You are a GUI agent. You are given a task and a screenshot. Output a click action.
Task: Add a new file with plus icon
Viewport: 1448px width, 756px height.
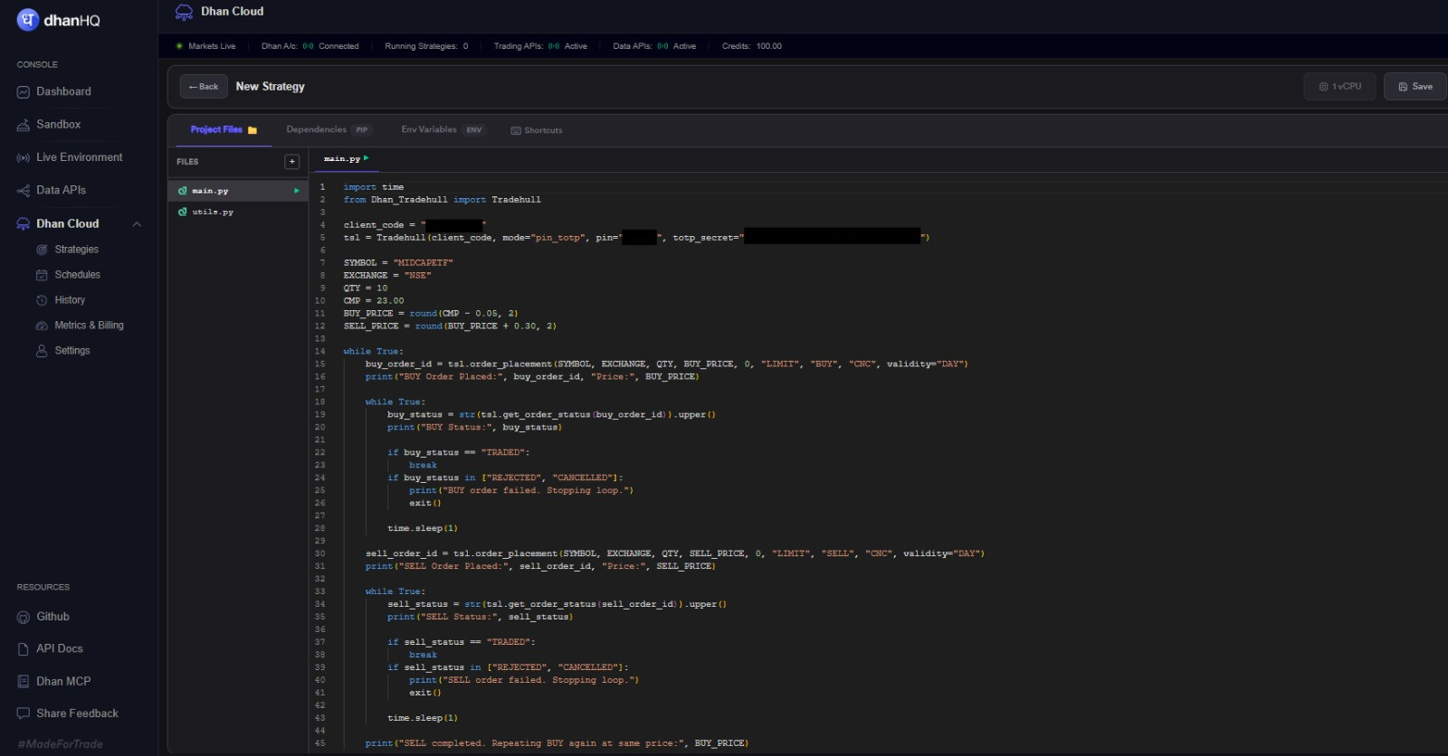[x=291, y=162]
